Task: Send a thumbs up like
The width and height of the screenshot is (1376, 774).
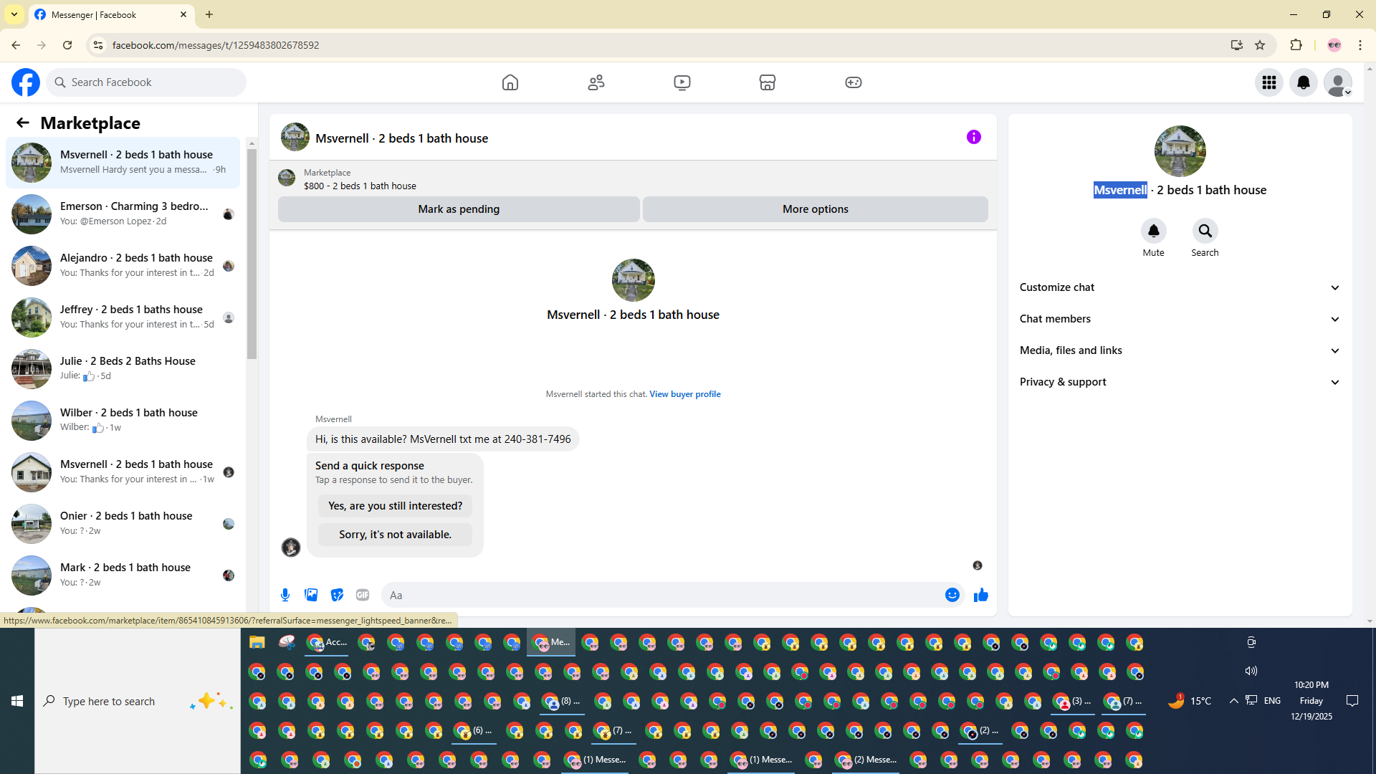Action: pos(981,595)
